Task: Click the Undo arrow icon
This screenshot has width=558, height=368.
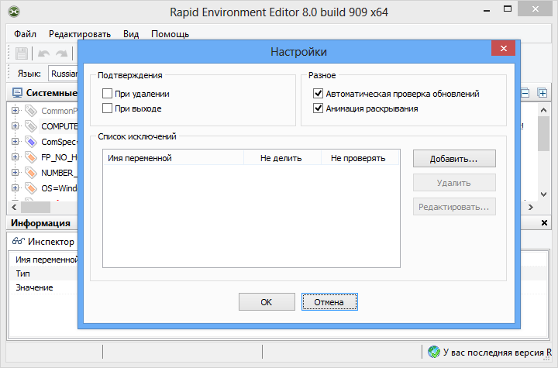Action: tap(43, 53)
